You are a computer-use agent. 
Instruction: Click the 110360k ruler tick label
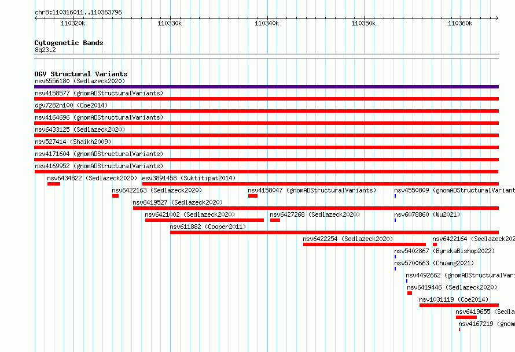[460, 23]
